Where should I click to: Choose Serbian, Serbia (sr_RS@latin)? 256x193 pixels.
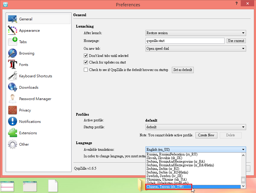193,172
